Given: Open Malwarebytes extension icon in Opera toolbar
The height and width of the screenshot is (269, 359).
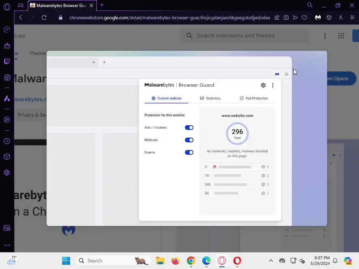Looking at the screenshot, I should point(318,18).
